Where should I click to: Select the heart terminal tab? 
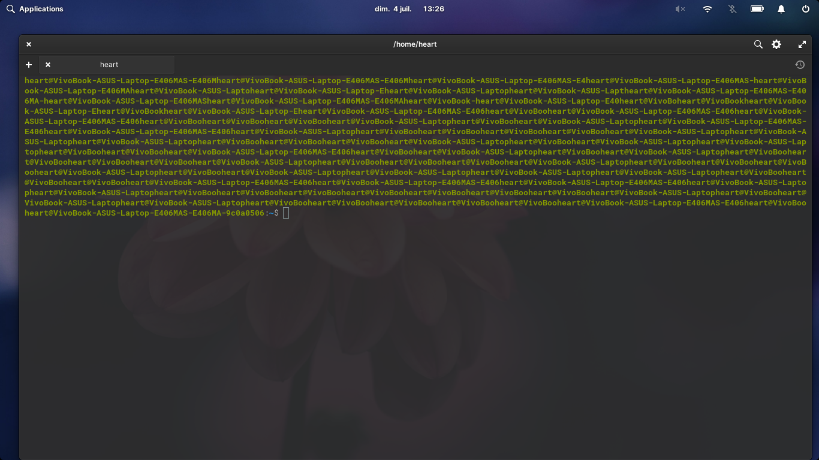[x=107, y=65]
